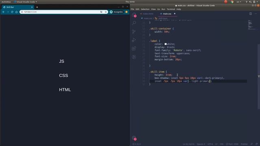The width and height of the screenshot is (260, 146).
Task: Select the Skill Bar browser tab
Action: tap(17, 7)
